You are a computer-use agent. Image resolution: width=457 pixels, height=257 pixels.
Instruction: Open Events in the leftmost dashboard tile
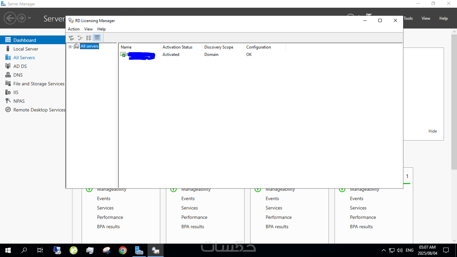pos(104,198)
